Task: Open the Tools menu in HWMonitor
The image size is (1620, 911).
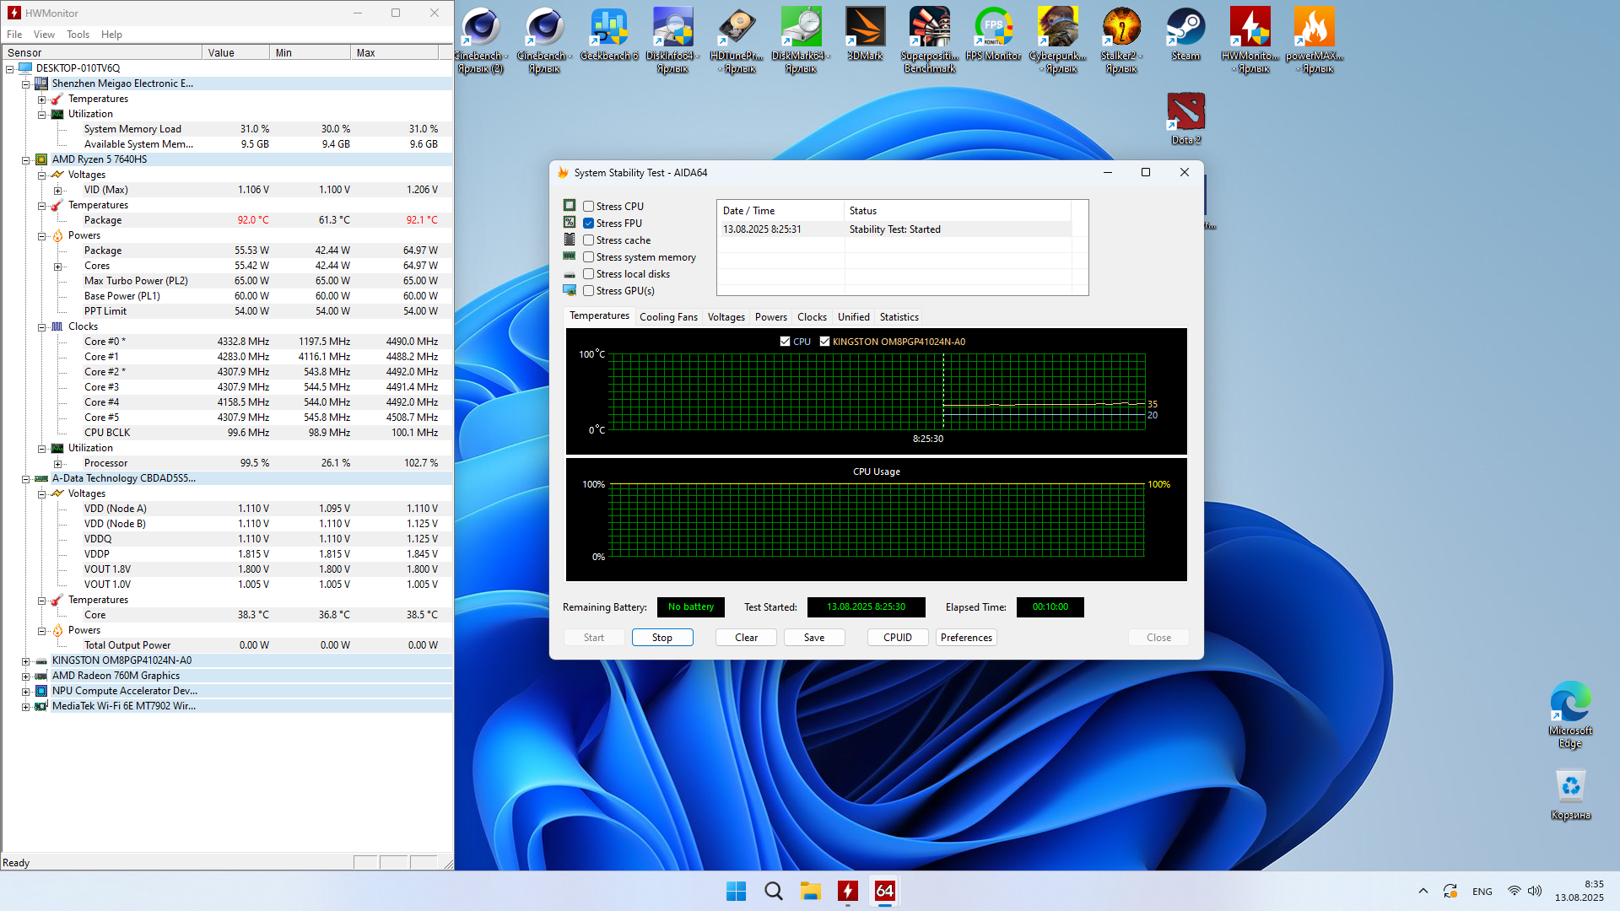Action: click(x=78, y=35)
